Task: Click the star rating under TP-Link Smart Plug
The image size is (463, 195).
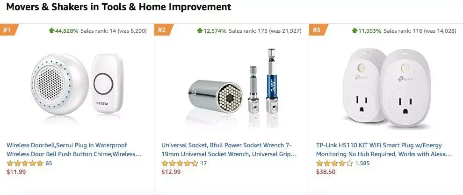Action: (x=334, y=163)
